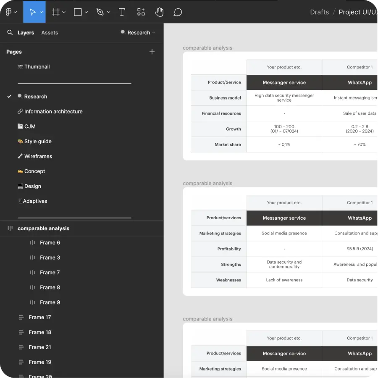This screenshot has height=378, width=378.
Task: Select the Frame tool
Action: (56, 12)
